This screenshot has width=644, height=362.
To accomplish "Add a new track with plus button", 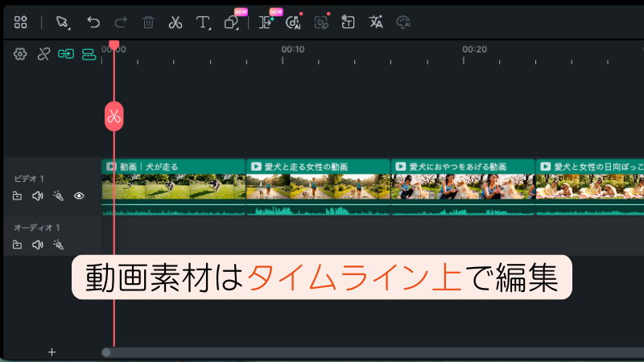I will point(52,352).
